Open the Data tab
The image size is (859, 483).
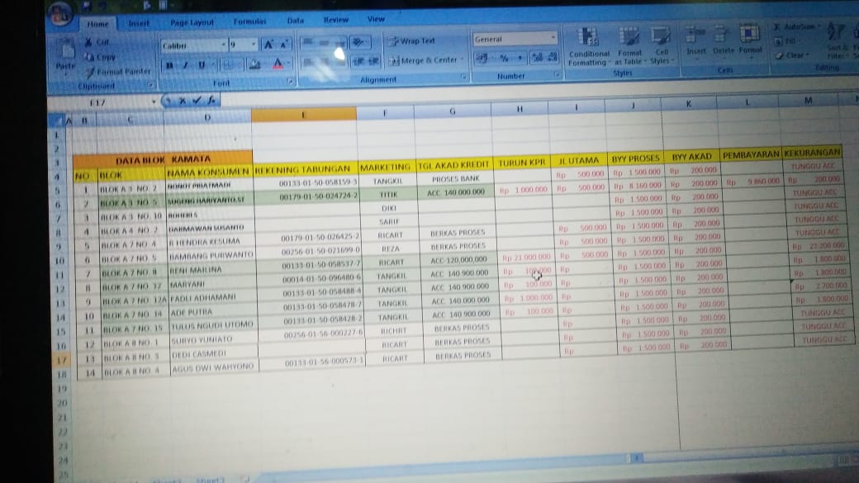pos(296,21)
